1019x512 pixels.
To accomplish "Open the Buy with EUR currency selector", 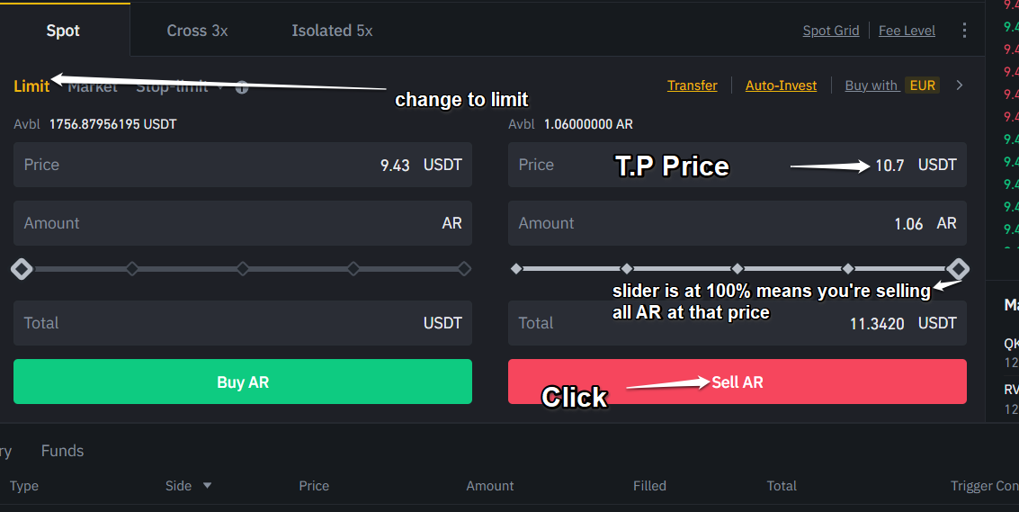I will (922, 85).
